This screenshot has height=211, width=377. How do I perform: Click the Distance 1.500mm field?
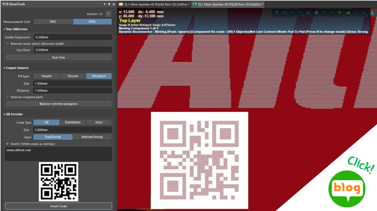73,91
